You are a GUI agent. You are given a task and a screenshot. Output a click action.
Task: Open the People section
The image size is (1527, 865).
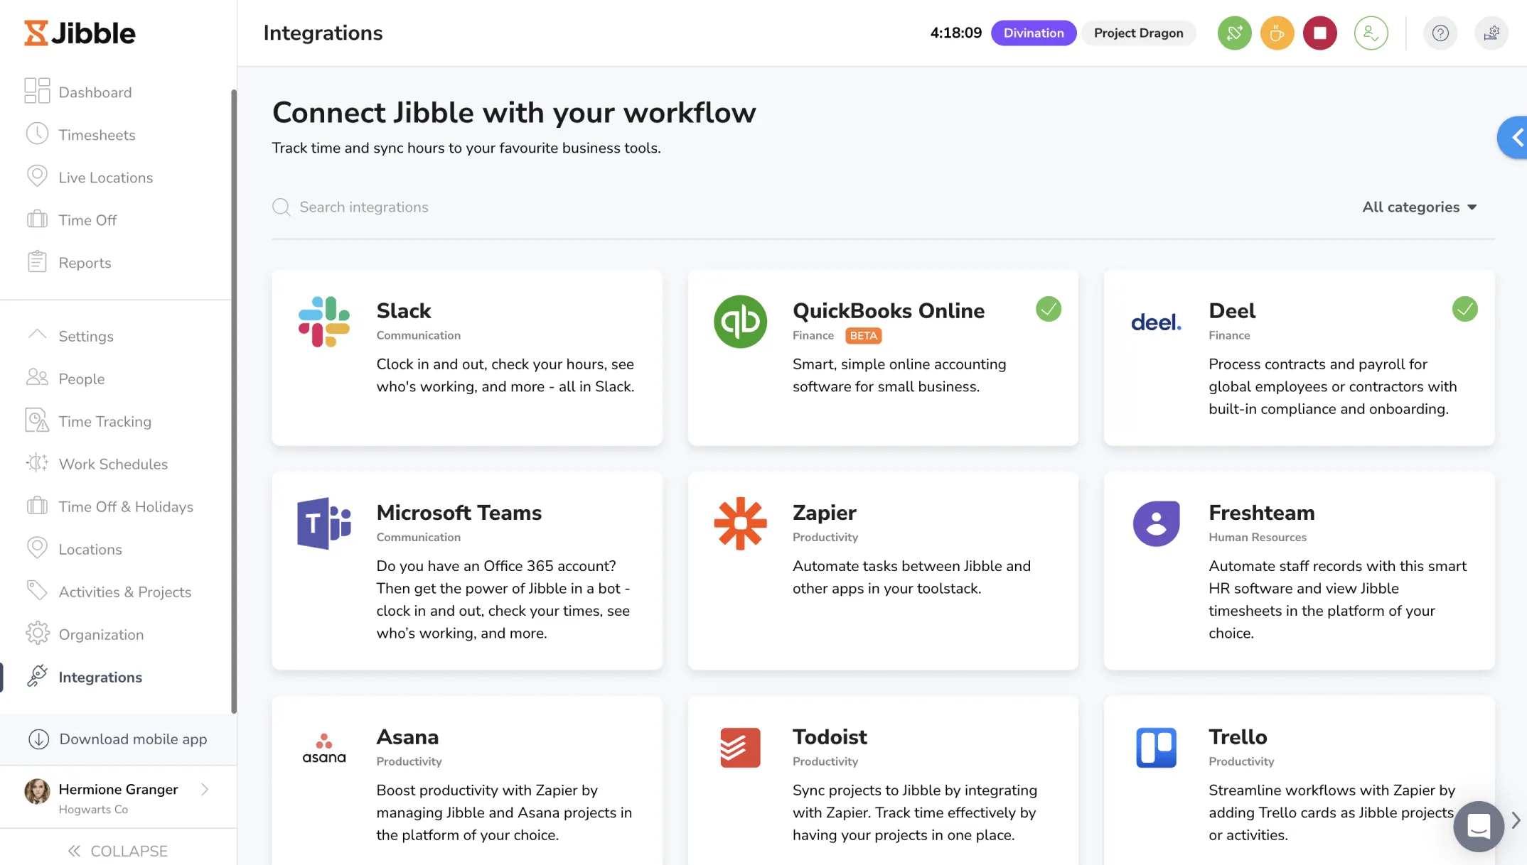coord(81,379)
